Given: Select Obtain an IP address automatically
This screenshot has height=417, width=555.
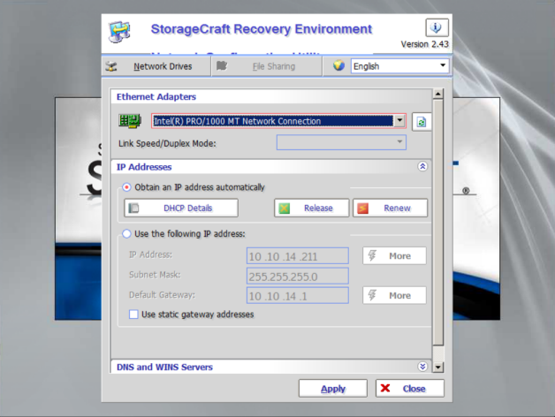Looking at the screenshot, I should 126,187.
